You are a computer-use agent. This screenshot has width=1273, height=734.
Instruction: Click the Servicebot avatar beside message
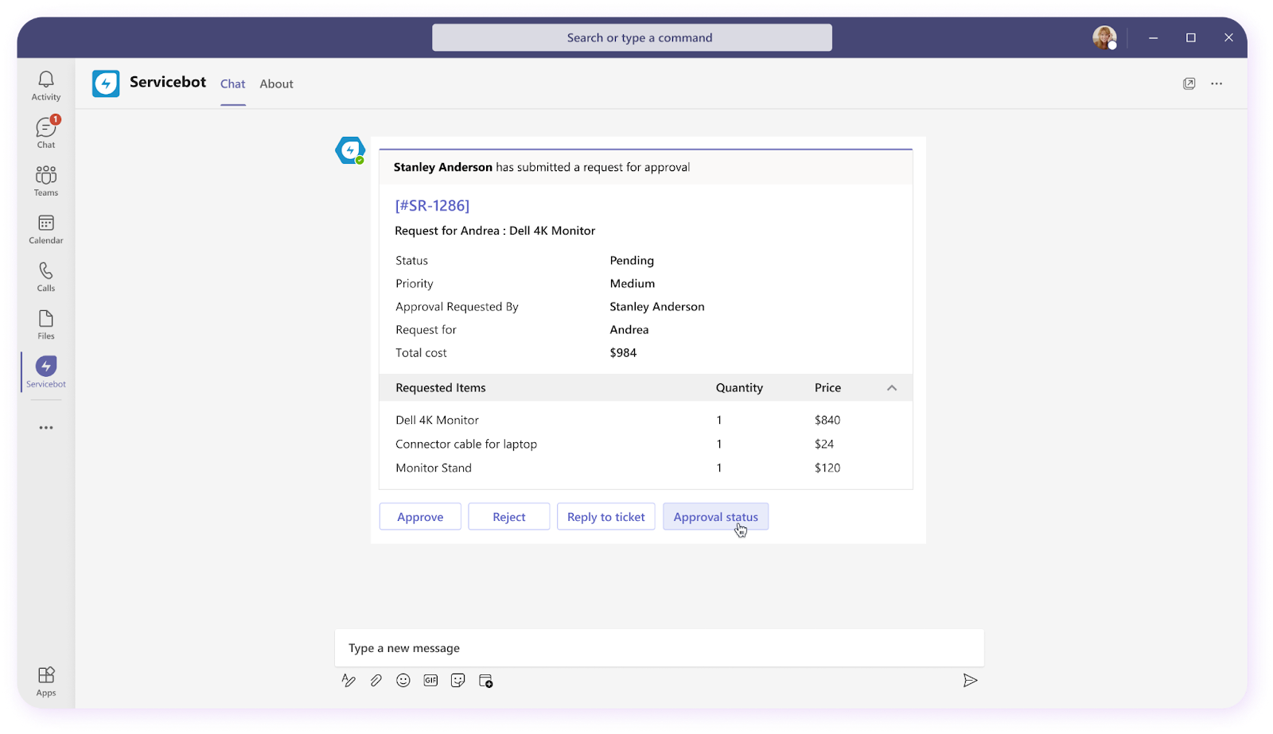coord(350,150)
